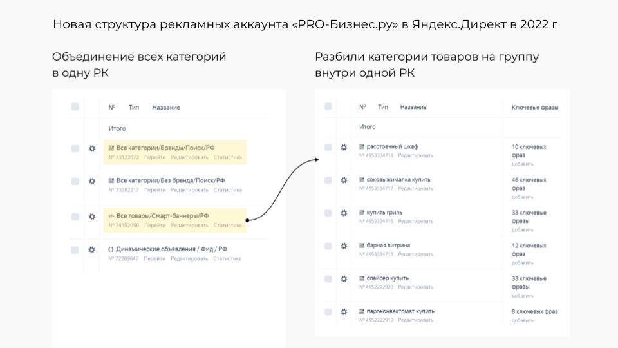618x348 pixels.
Task: Click добавить under 12 ключевых фраз
Action: coord(522,263)
